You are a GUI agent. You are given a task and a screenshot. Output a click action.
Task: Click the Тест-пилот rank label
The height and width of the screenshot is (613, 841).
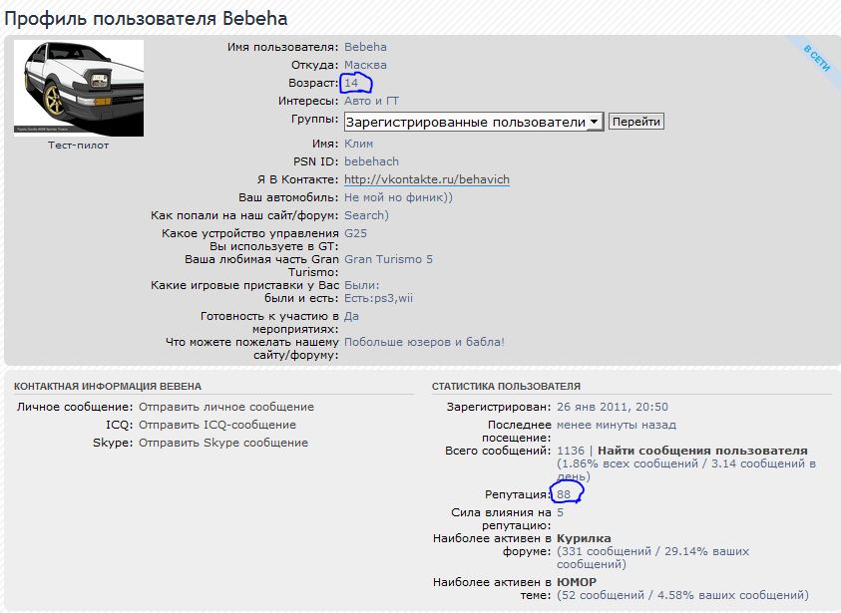click(x=78, y=146)
